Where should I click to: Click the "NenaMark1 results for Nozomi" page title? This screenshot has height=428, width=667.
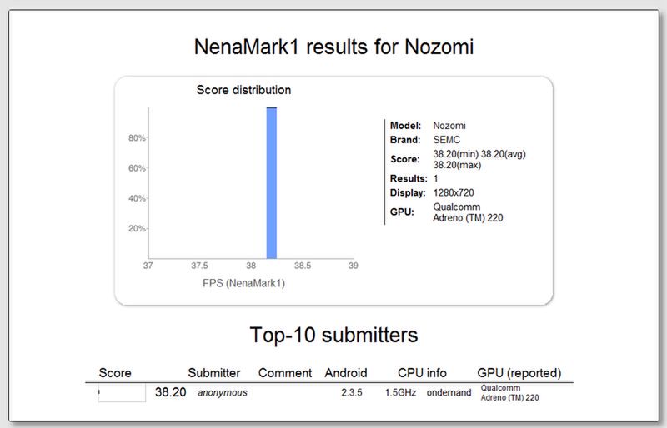pyautogui.click(x=333, y=47)
